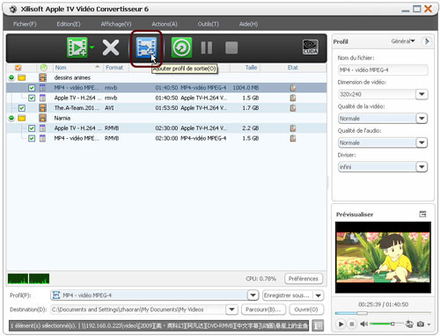Click the CPU usage graph
440x336 pixels.
coord(28,279)
